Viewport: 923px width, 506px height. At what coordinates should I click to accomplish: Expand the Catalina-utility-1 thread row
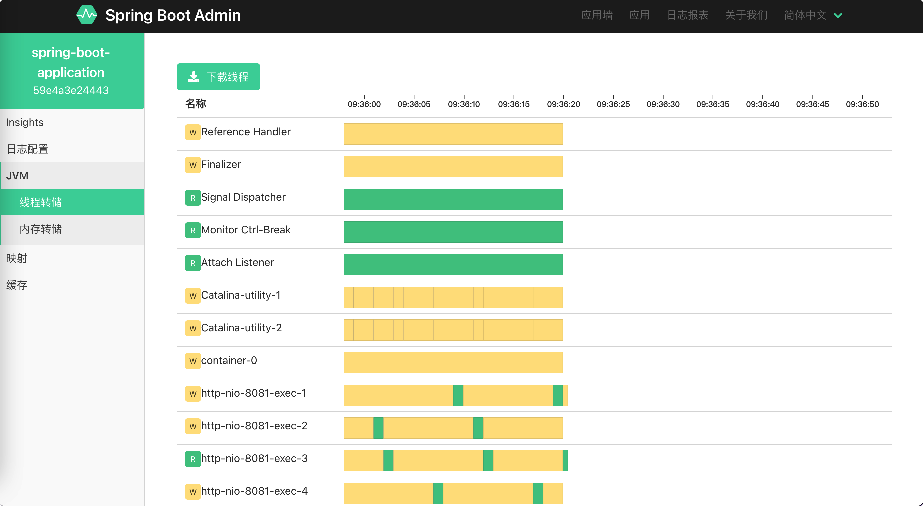point(534,297)
